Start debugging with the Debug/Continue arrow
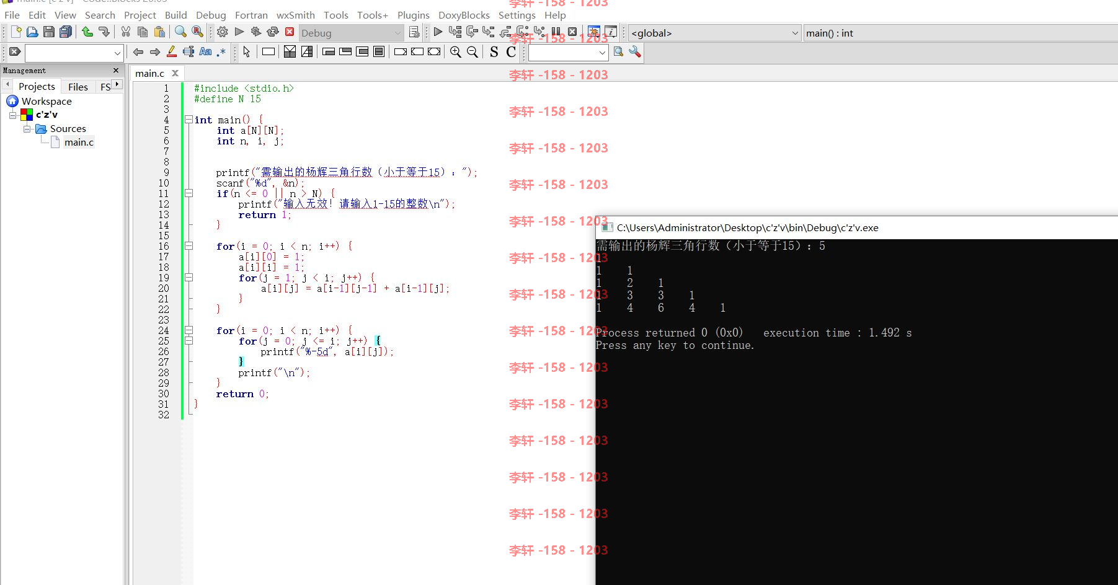 coord(438,32)
